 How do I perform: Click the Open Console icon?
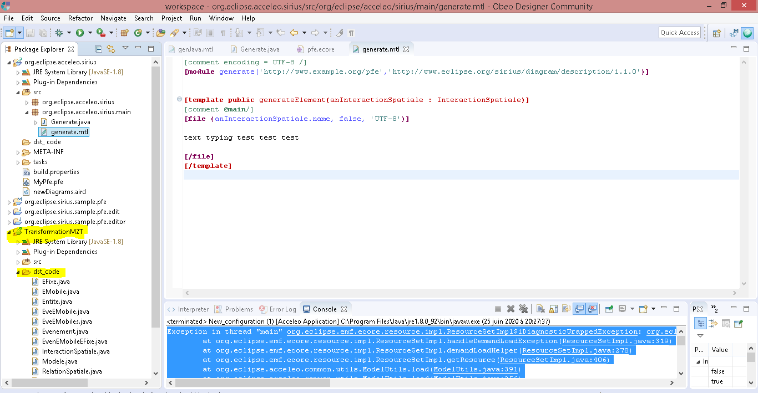643,309
